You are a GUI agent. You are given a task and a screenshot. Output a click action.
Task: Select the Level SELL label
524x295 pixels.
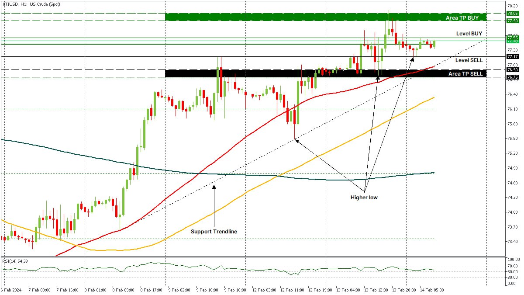click(469, 60)
